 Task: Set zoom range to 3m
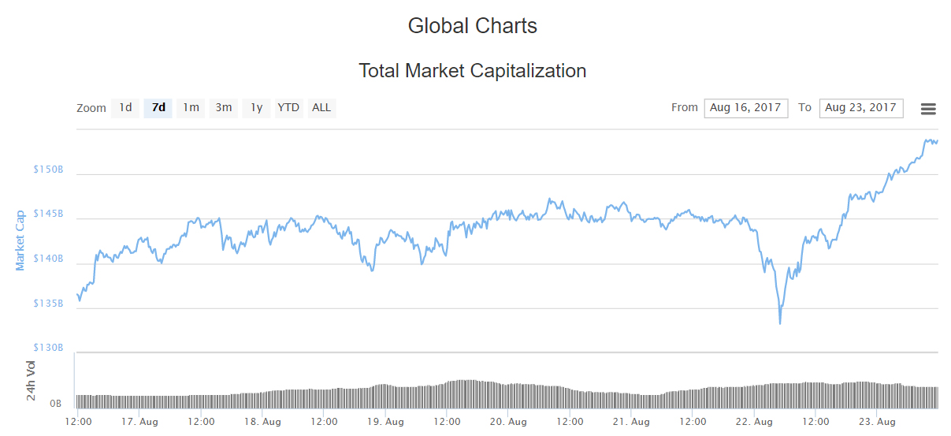click(x=224, y=108)
